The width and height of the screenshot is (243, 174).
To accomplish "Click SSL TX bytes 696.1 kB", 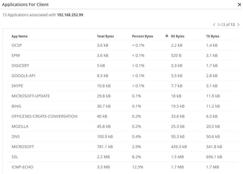I will [214, 157].
